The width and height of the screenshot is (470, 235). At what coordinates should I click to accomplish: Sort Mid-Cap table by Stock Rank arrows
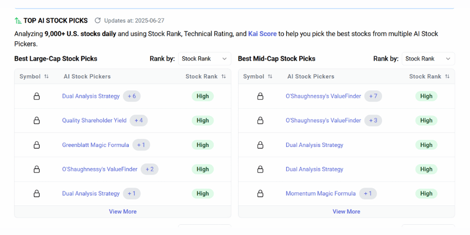[x=447, y=76]
